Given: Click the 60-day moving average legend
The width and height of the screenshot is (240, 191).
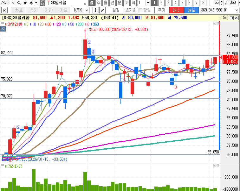Looking at the screenshot, I should (x=48, y=24).
